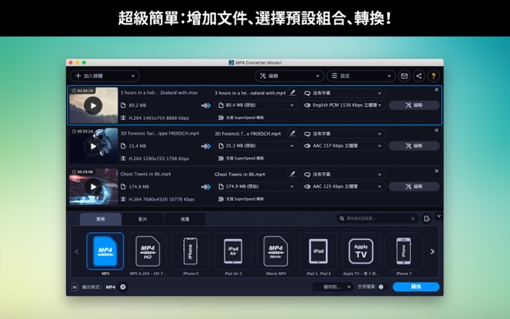The width and height of the screenshot is (510, 319).
Task: Open AAC 125 Kbps audio dropdown
Action: pos(343,186)
